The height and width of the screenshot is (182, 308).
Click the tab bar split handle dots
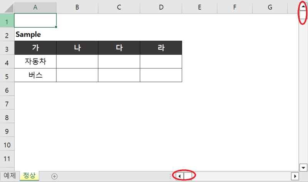pyautogui.click(x=170, y=176)
